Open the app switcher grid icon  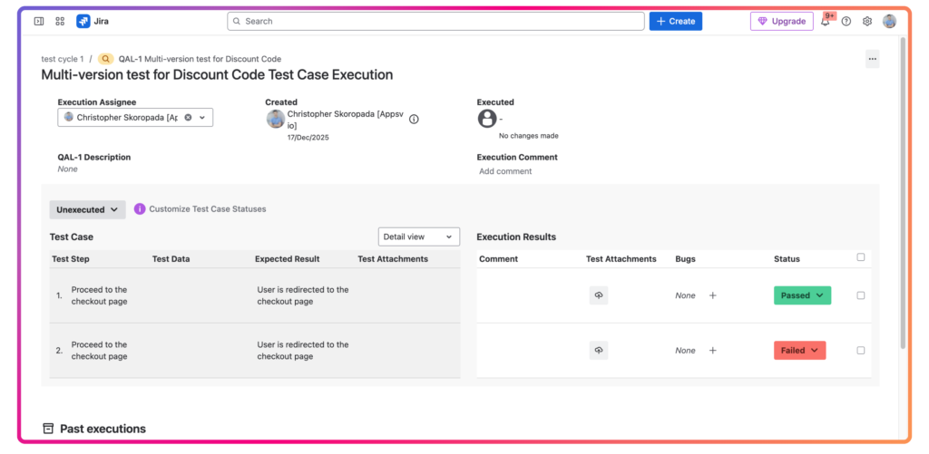click(x=60, y=21)
